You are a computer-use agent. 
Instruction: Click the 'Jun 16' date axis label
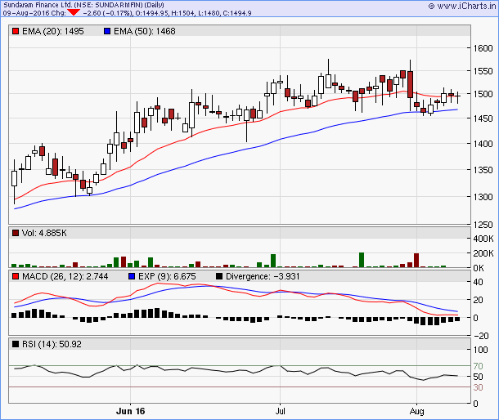click(131, 411)
